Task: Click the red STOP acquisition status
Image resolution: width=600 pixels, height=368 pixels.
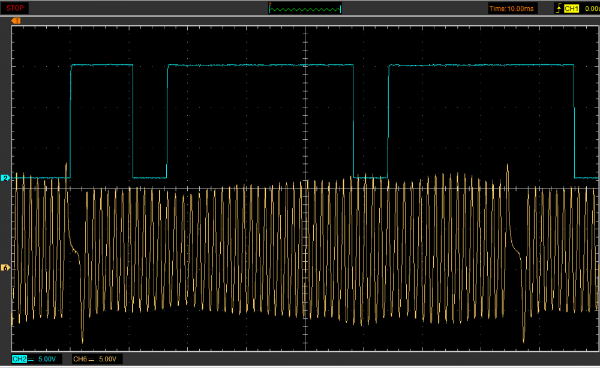Action: pyautogui.click(x=16, y=8)
